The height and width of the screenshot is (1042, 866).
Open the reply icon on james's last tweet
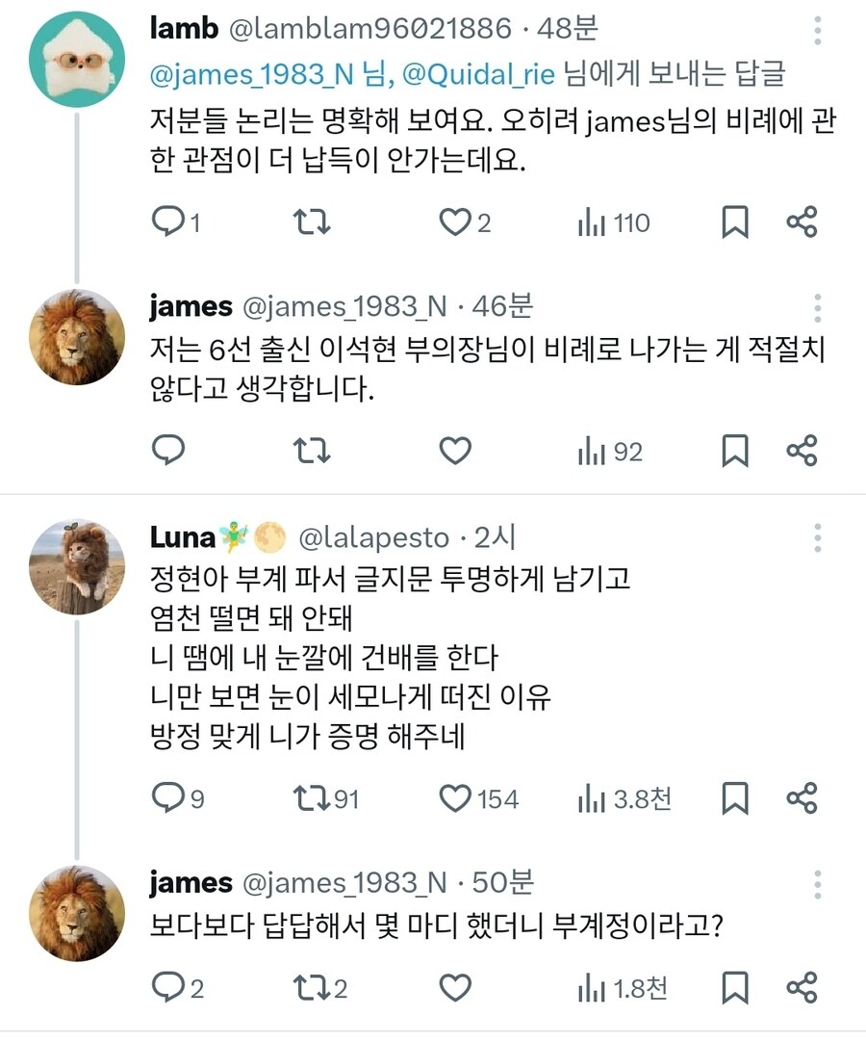(x=170, y=988)
